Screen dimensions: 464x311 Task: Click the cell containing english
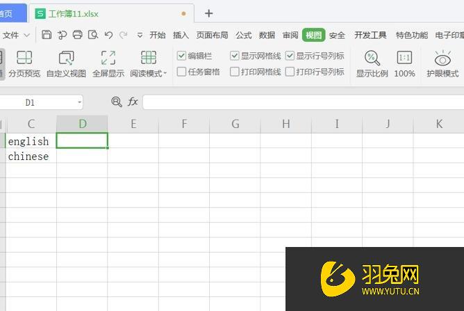[31, 141]
